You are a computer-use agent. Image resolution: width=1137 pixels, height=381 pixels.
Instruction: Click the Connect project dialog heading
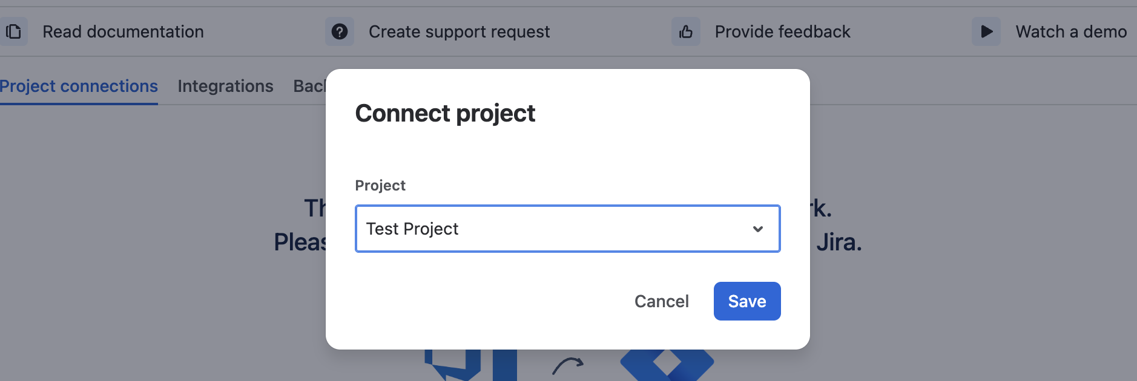pos(445,114)
